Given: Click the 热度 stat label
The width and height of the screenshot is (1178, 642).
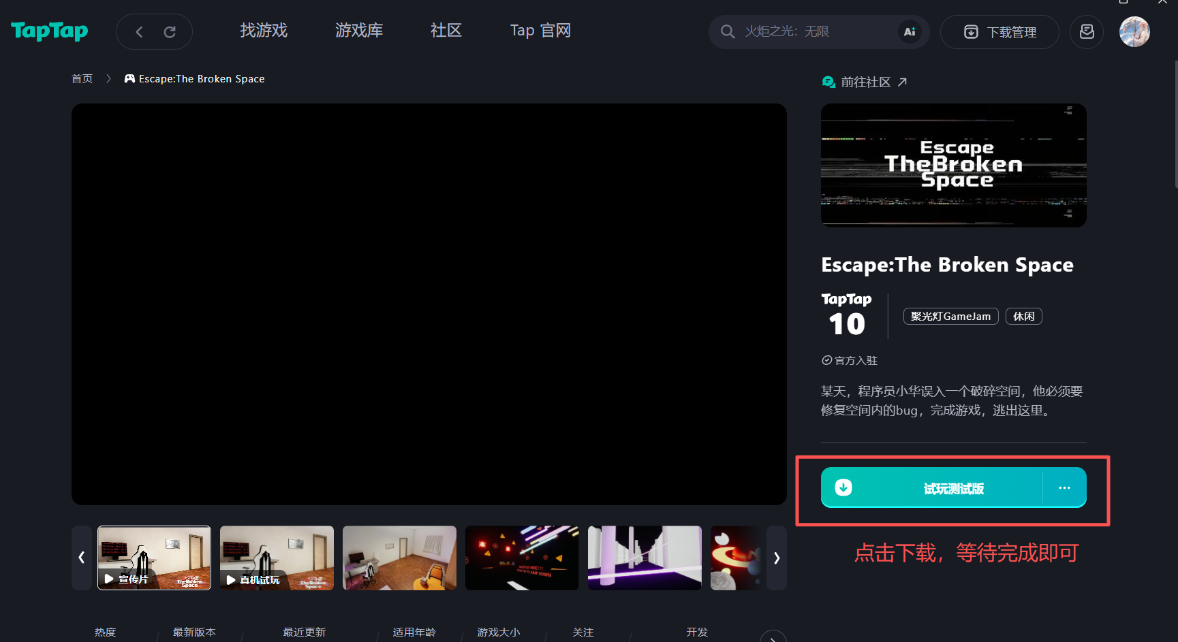Looking at the screenshot, I should (x=106, y=632).
